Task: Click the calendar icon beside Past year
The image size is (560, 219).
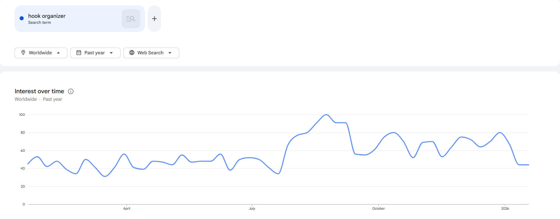Action: (79, 52)
